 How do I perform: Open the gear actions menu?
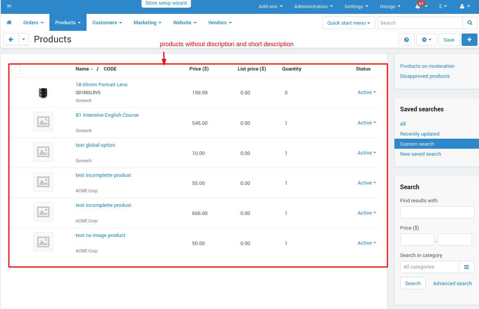[x=426, y=40]
